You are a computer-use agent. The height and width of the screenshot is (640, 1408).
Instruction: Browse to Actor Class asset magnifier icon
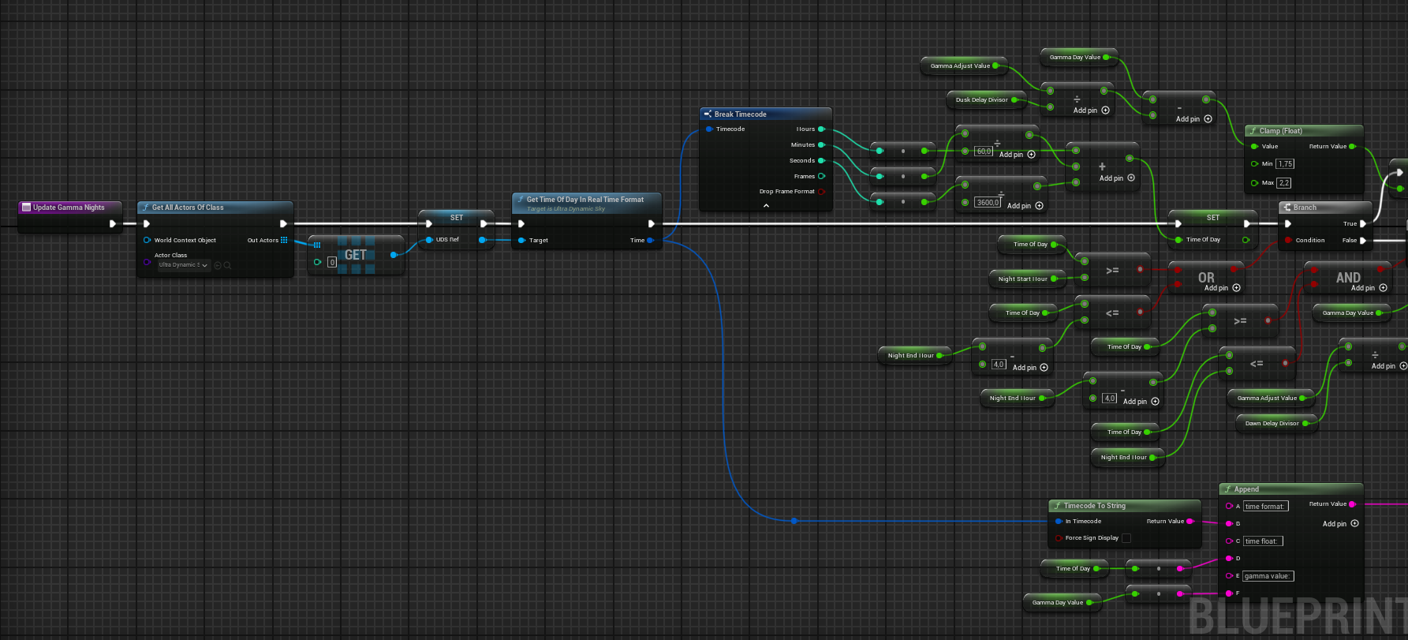pyautogui.click(x=227, y=265)
